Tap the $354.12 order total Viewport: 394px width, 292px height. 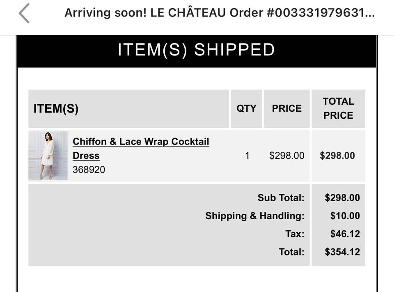tap(342, 252)
